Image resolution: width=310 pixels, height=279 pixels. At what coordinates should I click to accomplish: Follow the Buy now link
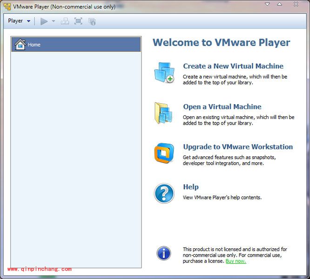pyautogui.click(x=236, y=261)
